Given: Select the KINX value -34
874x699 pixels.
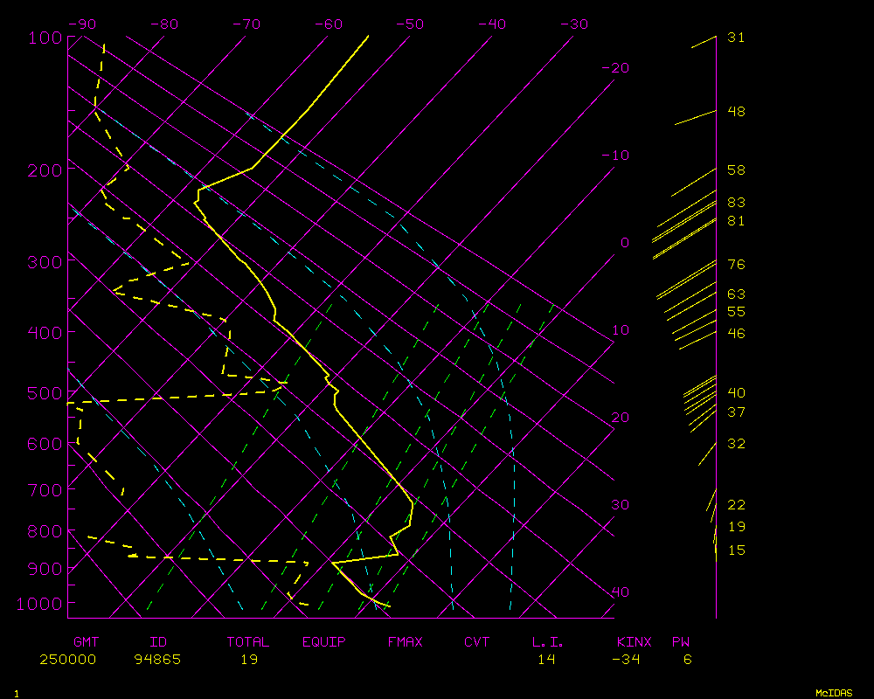Looking at the screenshot, I should tap(626, 660).
